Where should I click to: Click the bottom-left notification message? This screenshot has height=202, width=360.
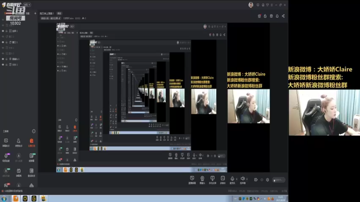click(x=13, y=191)
